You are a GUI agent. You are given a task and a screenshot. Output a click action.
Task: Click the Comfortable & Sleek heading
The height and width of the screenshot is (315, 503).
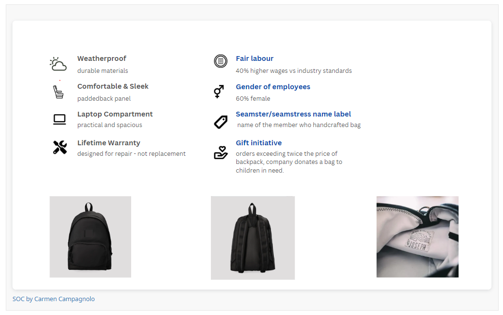pos(113,86)
